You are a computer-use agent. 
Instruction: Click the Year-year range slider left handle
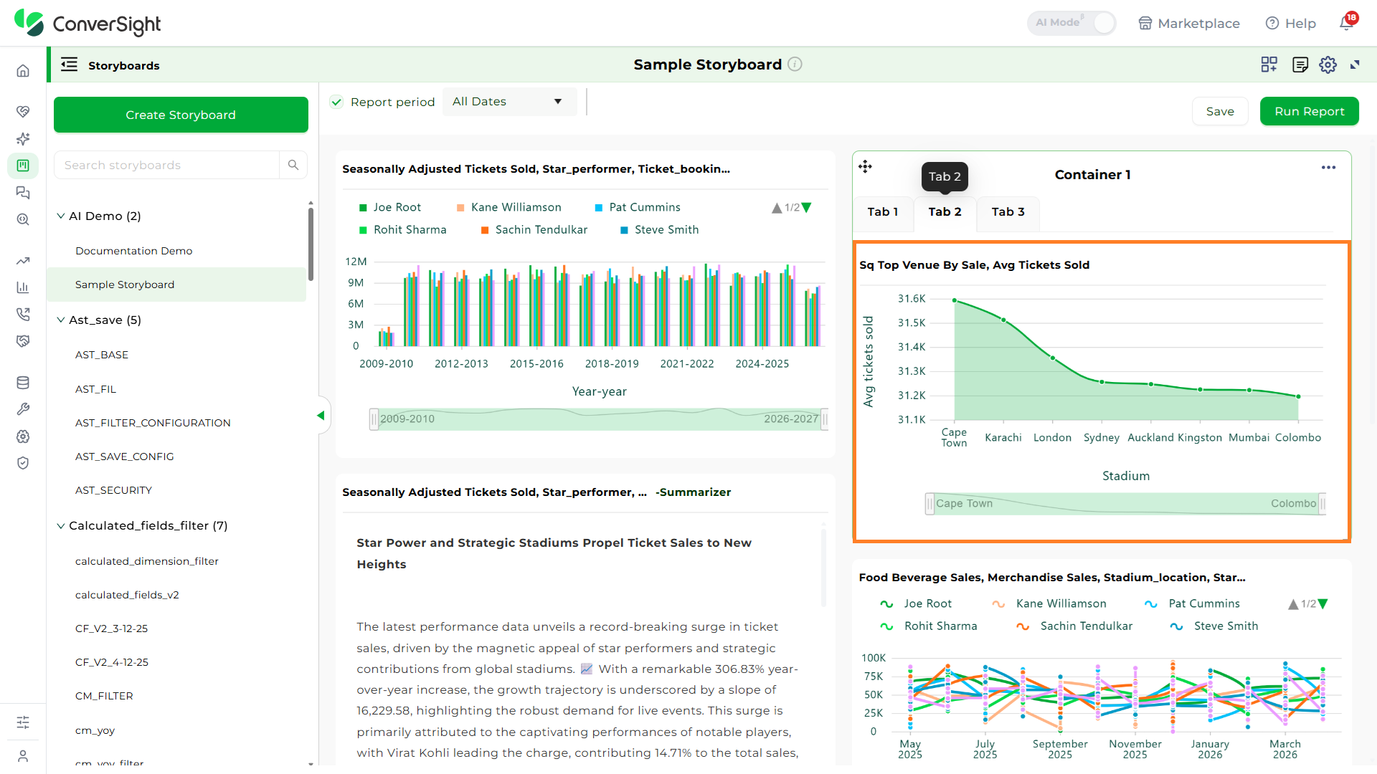374,419
